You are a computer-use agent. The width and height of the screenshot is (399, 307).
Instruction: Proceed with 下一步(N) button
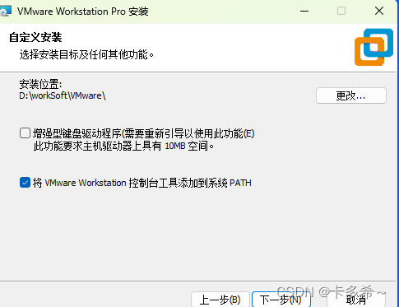(281, 300)
